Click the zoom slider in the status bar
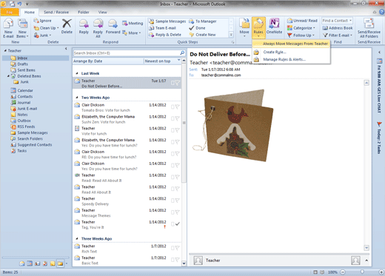 tap(362, 272)
